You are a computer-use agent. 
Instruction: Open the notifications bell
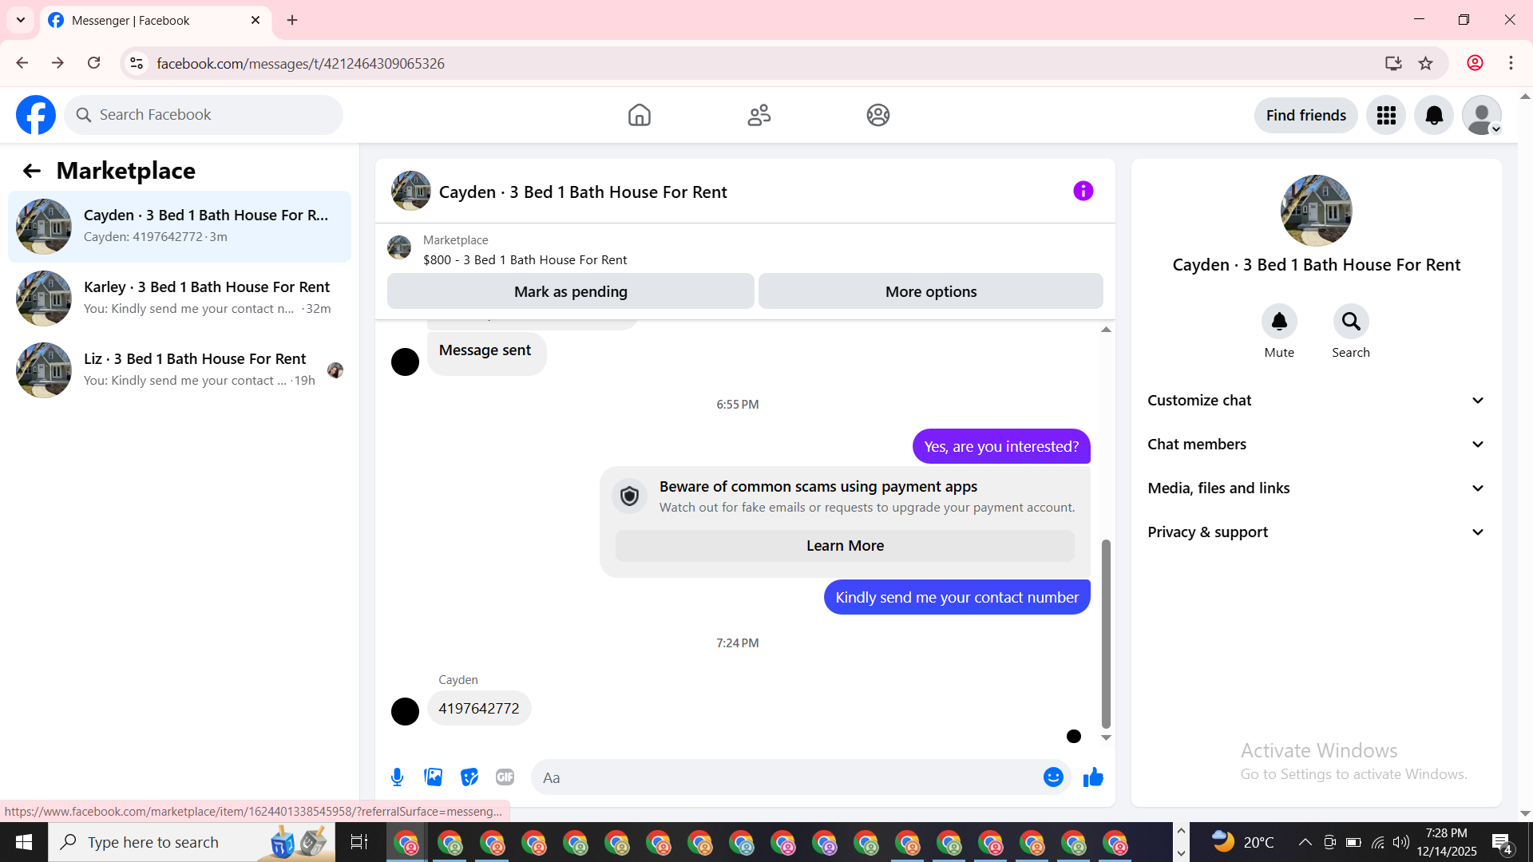click(1434, 116)
